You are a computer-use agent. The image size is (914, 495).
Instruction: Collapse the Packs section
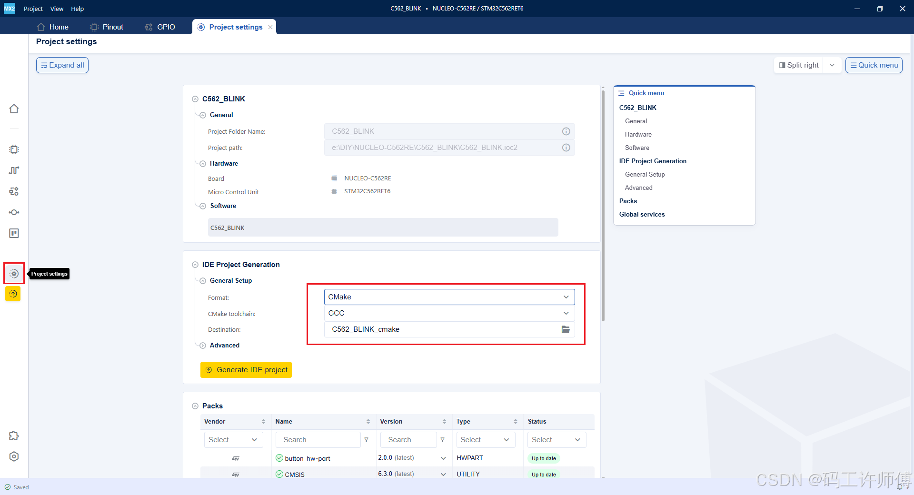point(195,406)
